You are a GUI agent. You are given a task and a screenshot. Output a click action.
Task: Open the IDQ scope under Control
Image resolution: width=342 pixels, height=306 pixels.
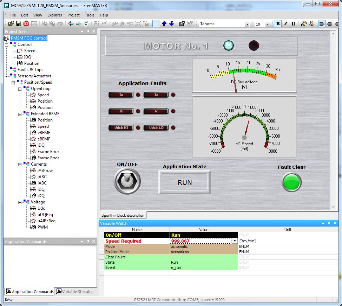pyautogui.click(x=27, y=57)
